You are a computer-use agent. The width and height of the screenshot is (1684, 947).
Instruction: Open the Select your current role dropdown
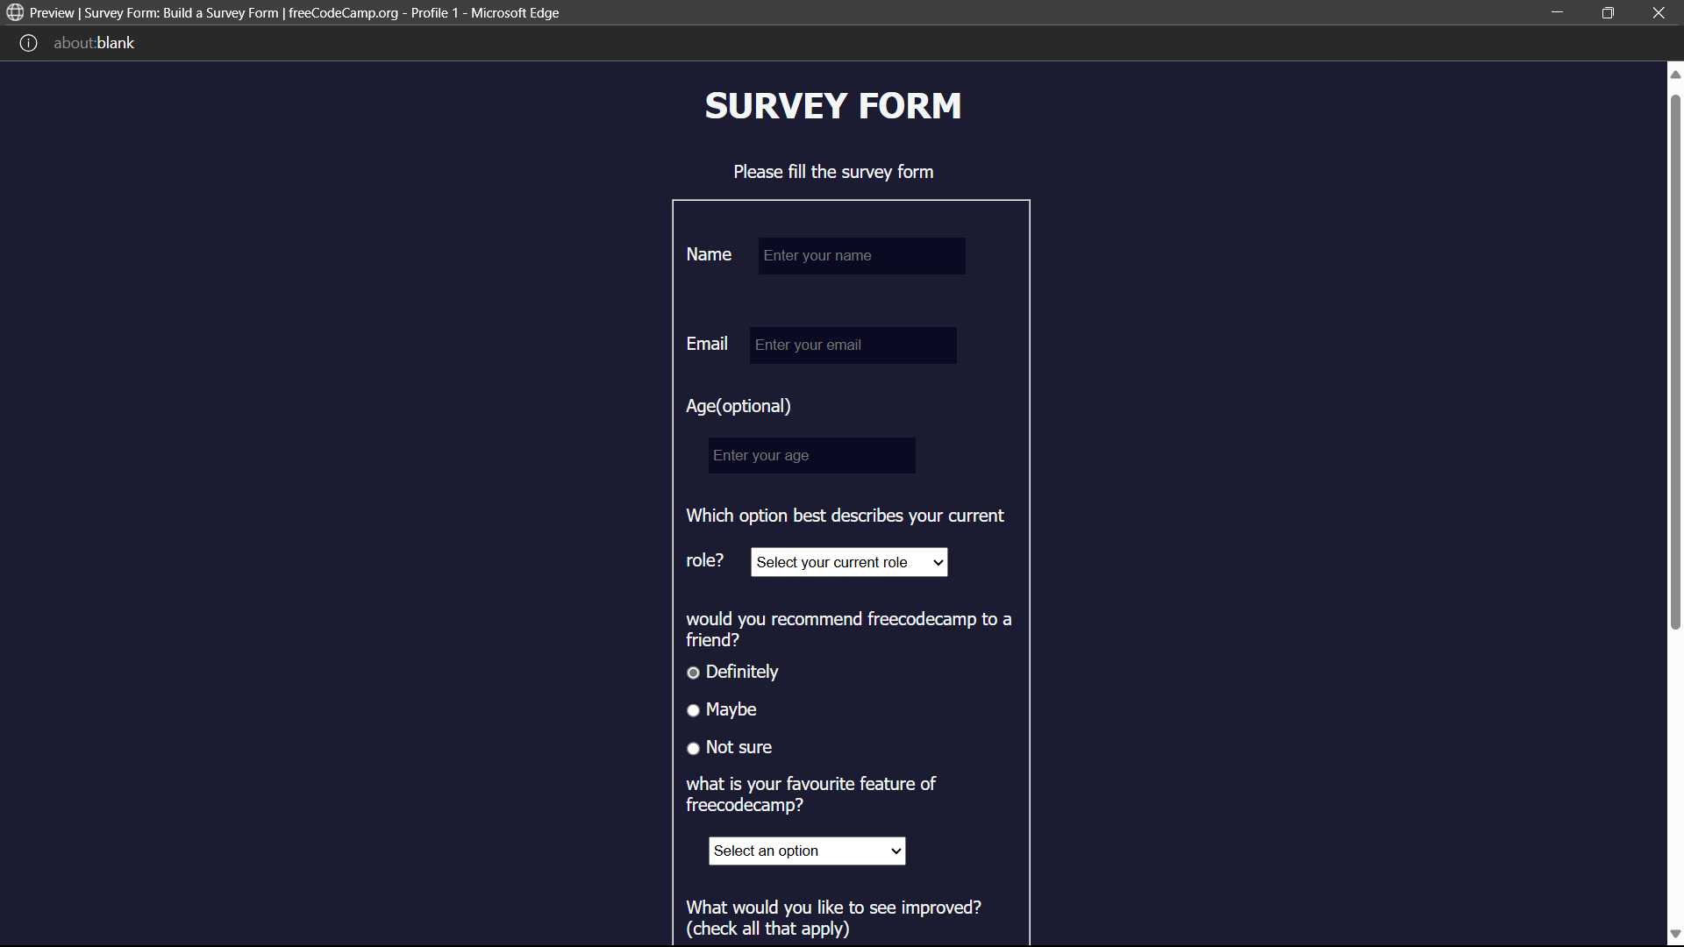point(849,562)
